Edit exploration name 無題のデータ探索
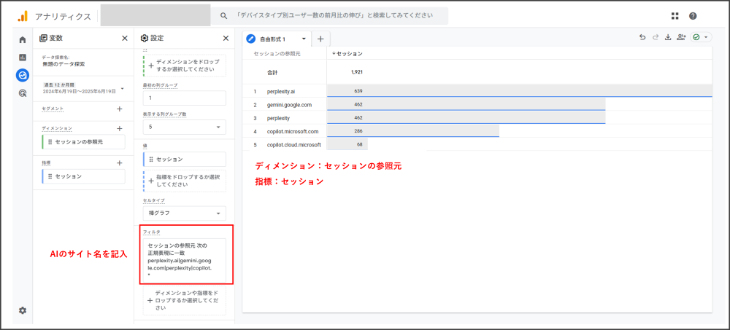The image size is (730, 330). [64, 64]
